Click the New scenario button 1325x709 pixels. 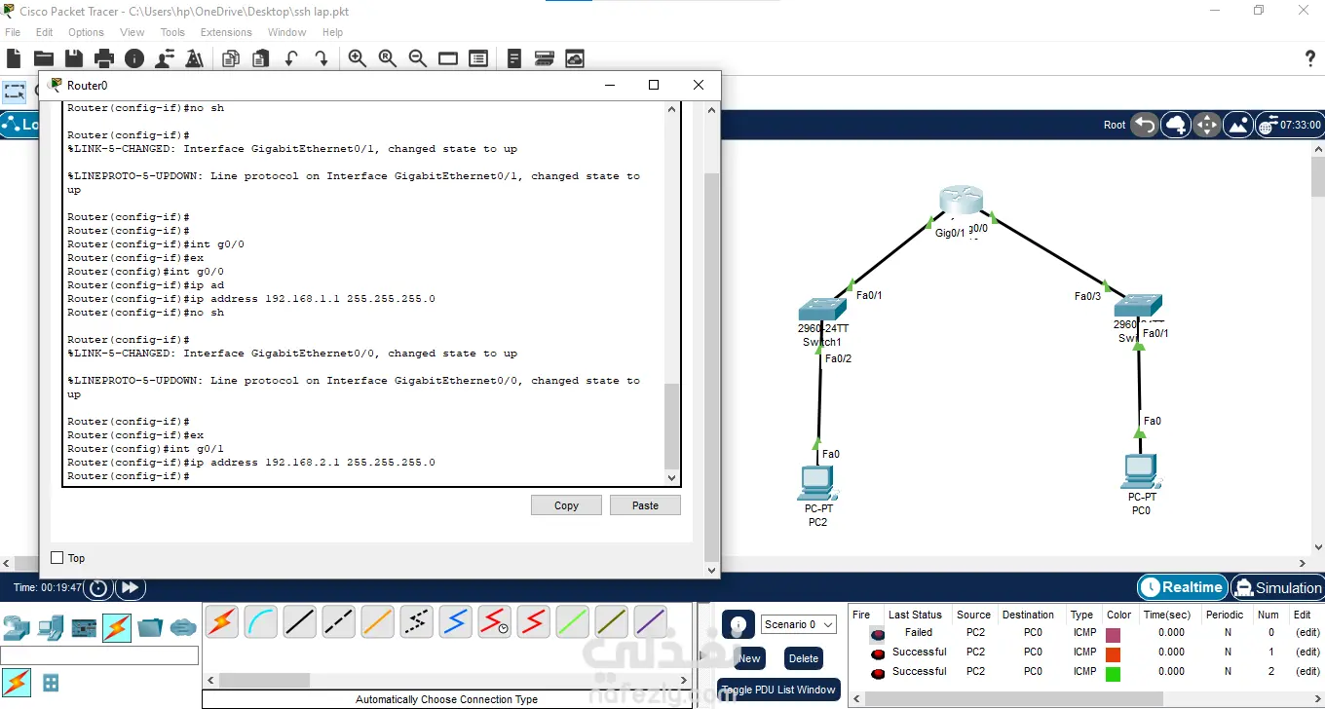[x=748, y=658]
